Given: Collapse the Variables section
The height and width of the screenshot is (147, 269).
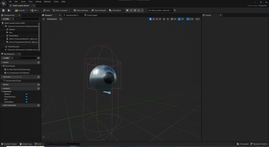Looking at the screenshot, I should 2,89.
